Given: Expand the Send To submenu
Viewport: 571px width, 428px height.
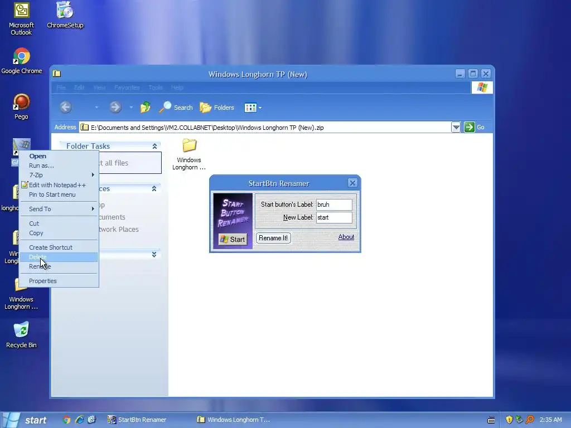Looking at the screenshot, I should (x=59, y=209).
